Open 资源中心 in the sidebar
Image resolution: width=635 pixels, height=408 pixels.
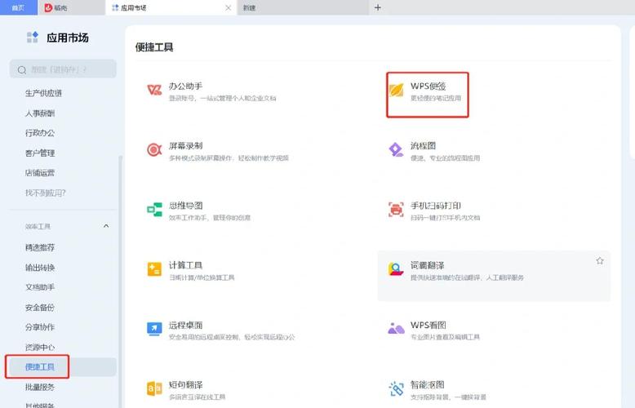tap(40, 347)
